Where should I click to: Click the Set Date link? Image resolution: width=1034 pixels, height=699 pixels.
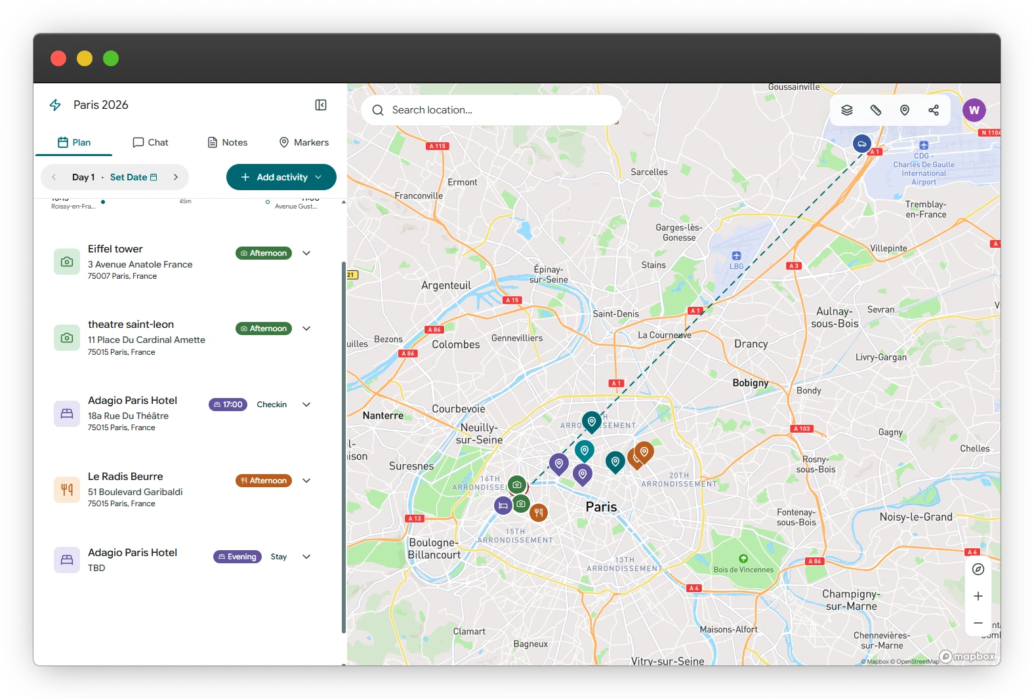(x=134, y=177)
